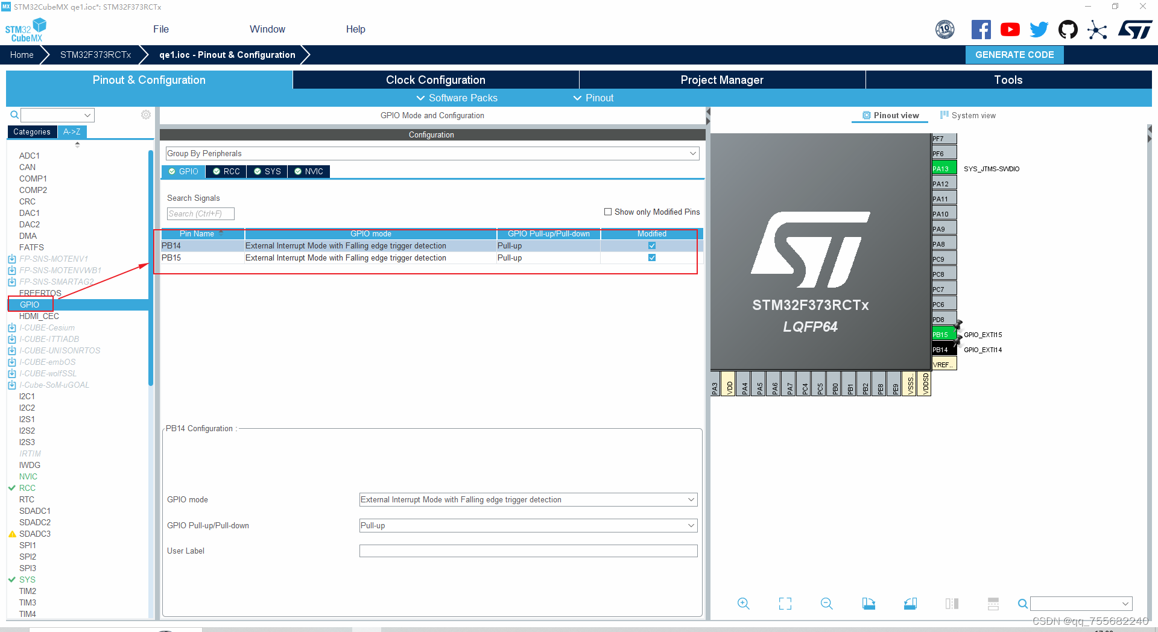
Task: Click the ST community network icon
Action: click(1098, 30)
